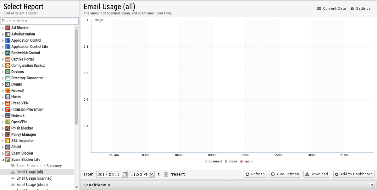The width and height of the screenshot is (377, 190).
Task: Expand the Network tree node
Action: coord(3,116)
